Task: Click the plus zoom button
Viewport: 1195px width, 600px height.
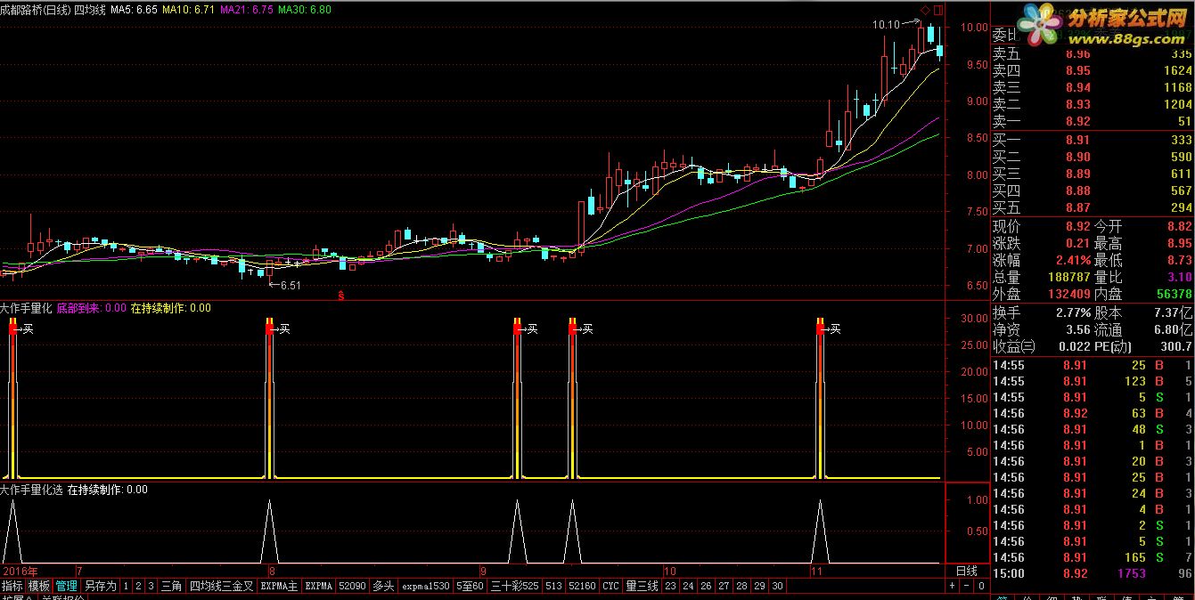Action: click(x=952, y=587)
